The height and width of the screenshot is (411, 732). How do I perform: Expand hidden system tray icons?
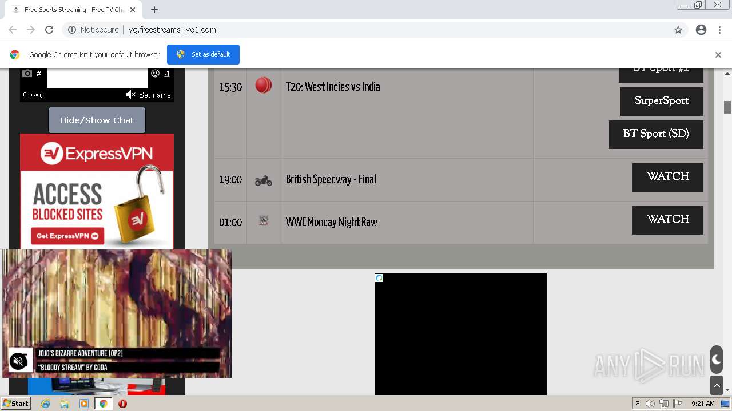coord(638,404)
